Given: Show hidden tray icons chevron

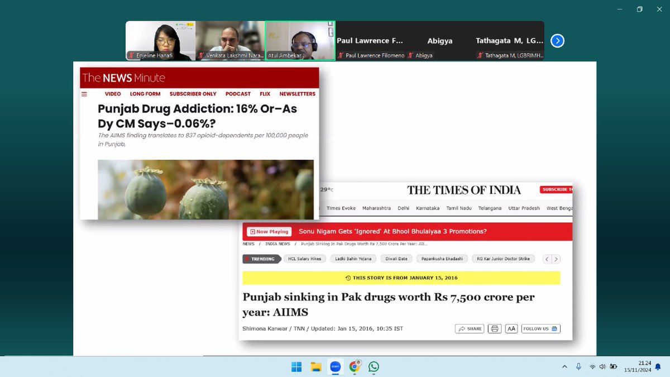Looking at the screenshot, I should coord(564,367).
